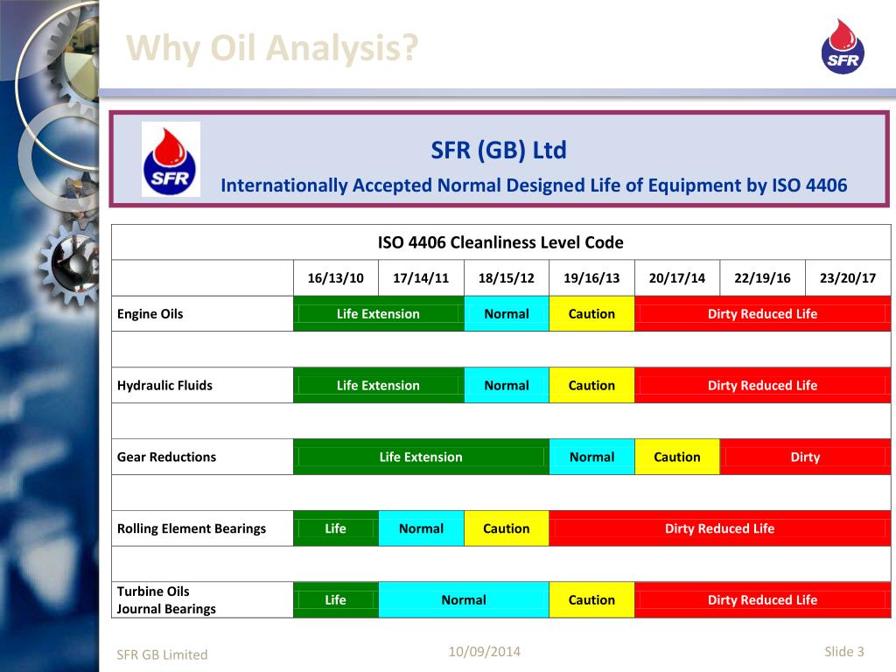
Task: Select the 'Internationally Accepted Normal Designed Life' subtitle
Action: coord(534,185)
